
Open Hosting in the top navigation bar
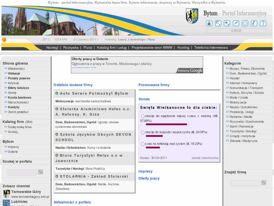tap(183, 48)
